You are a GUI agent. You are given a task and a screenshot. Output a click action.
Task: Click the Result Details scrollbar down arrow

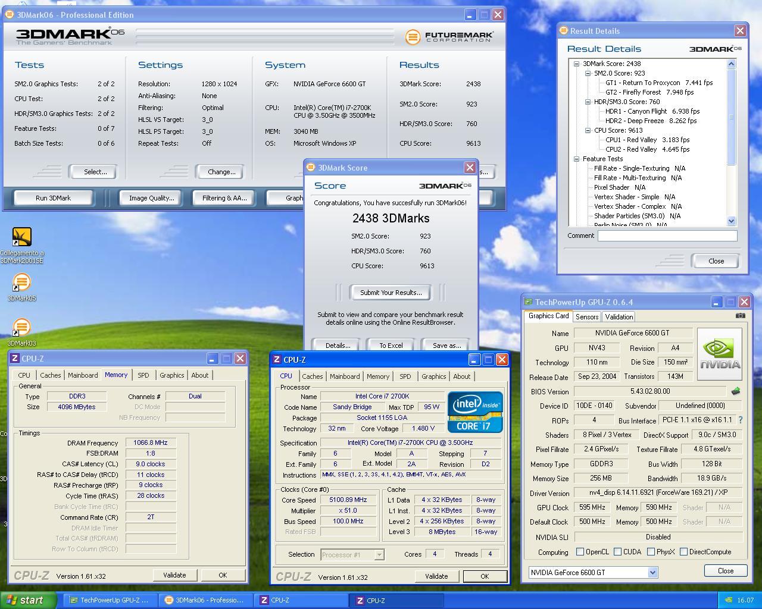(x=732, y=221)
